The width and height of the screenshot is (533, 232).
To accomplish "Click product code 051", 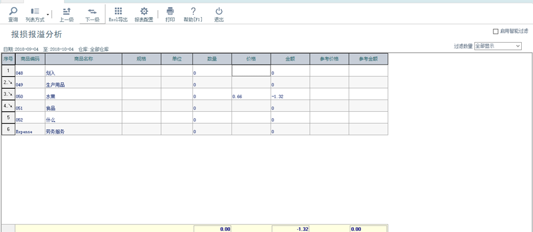I will (20, 108).
